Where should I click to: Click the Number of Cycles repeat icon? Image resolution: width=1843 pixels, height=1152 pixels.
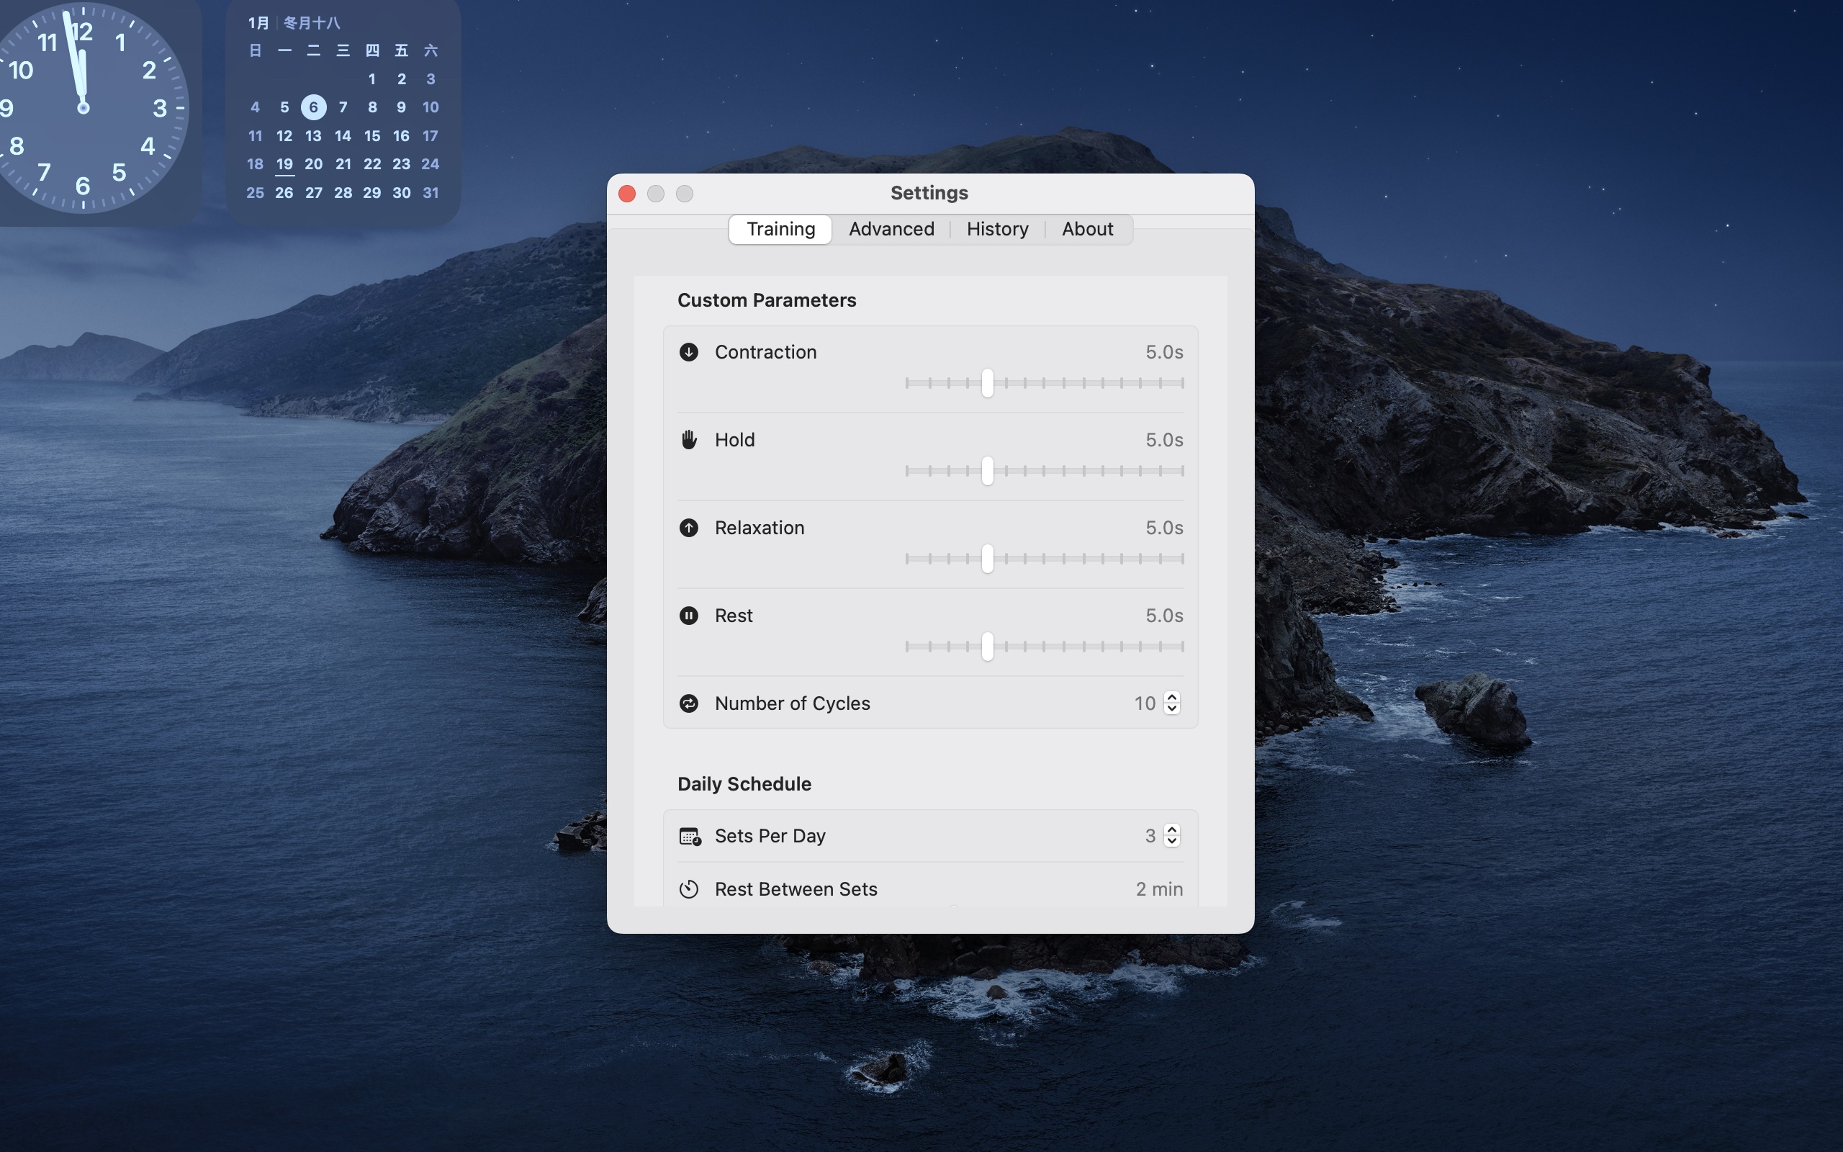tap(688, 703)
